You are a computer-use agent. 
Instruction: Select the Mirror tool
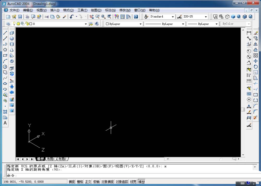click(x=256, y=44)
